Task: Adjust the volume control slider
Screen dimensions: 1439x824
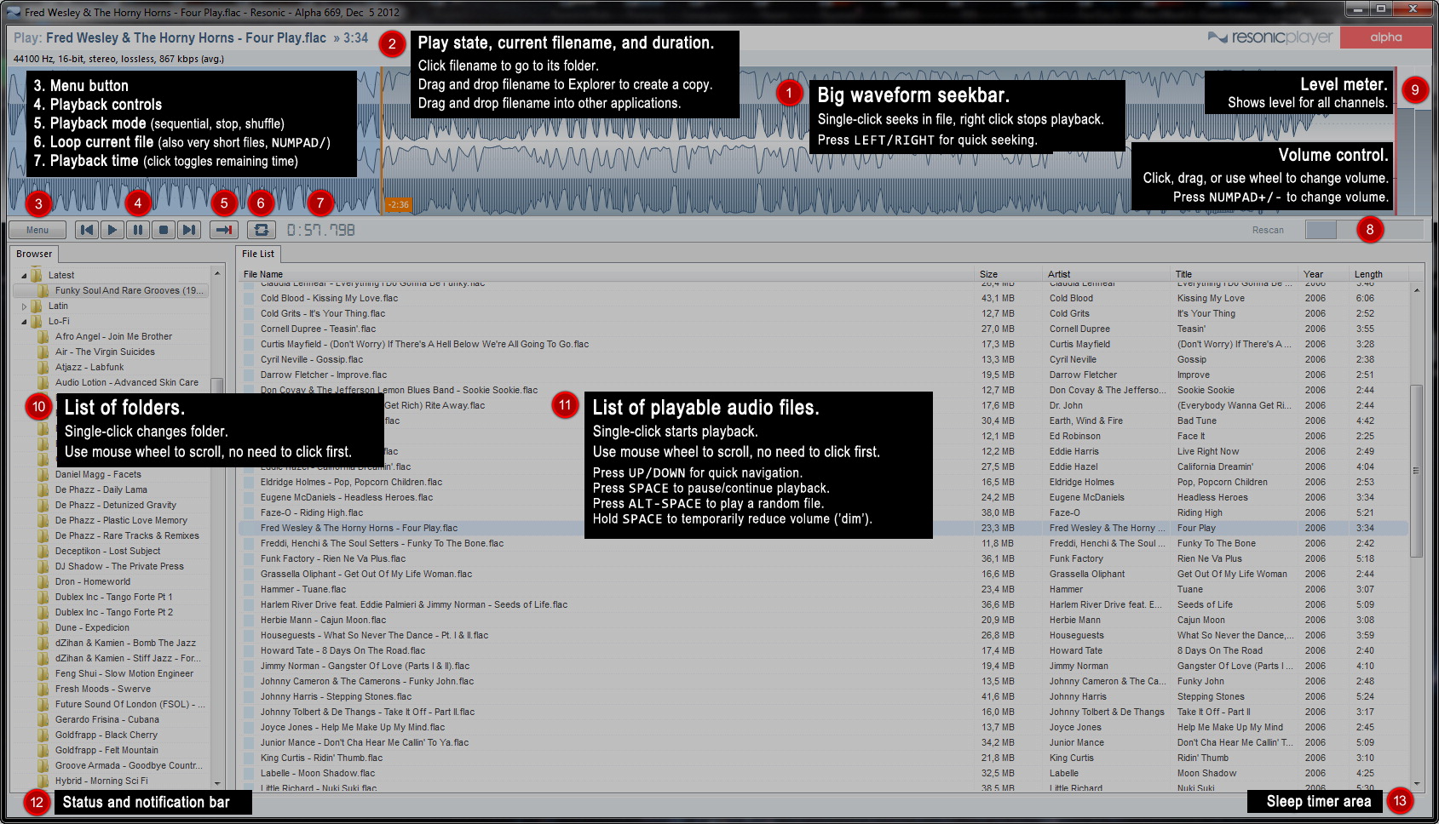Action: [1363, 230]
